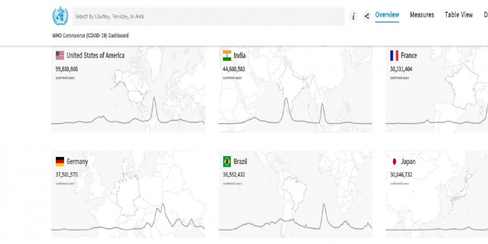Click the share icon in the header

point(367,16)
